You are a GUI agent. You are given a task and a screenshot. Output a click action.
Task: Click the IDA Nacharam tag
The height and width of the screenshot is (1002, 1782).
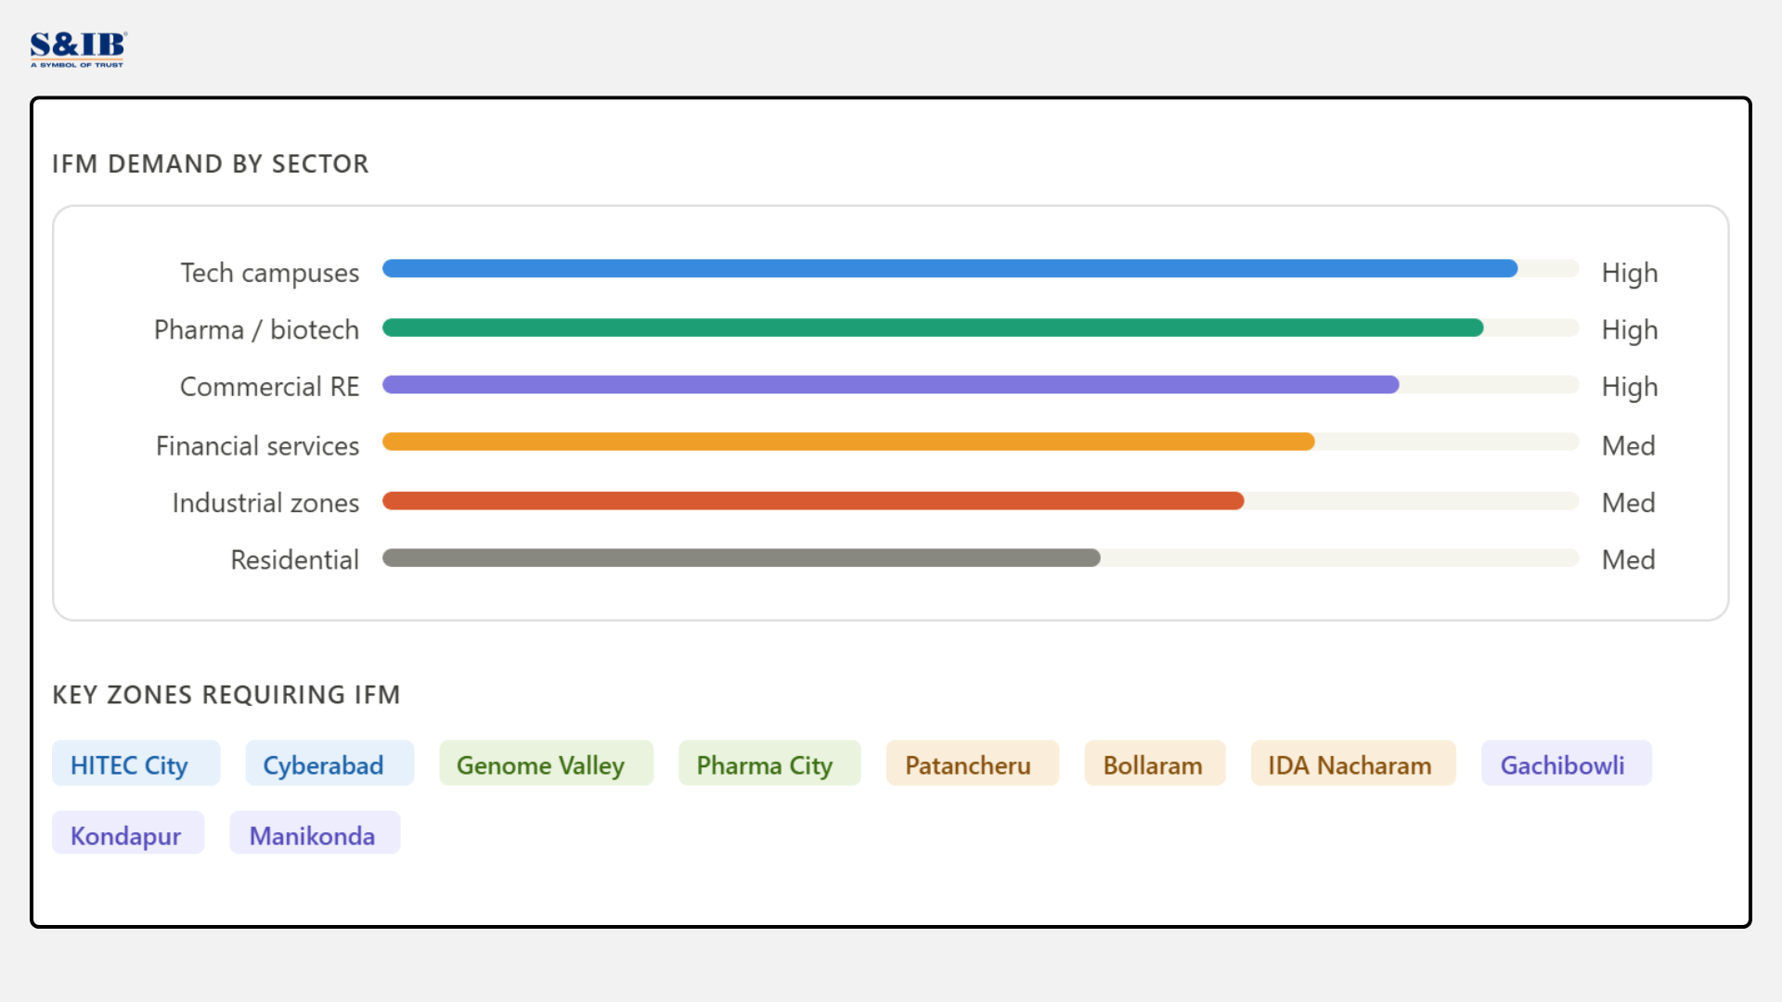click(x=1352, y=764)
